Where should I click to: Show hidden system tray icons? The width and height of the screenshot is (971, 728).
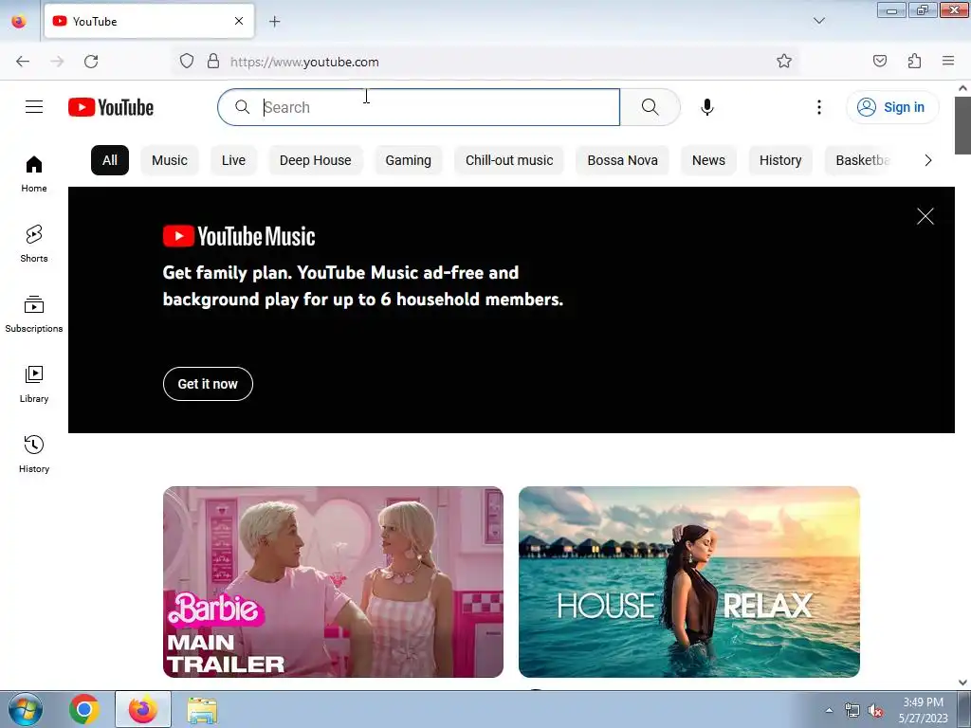coord(829,710)
